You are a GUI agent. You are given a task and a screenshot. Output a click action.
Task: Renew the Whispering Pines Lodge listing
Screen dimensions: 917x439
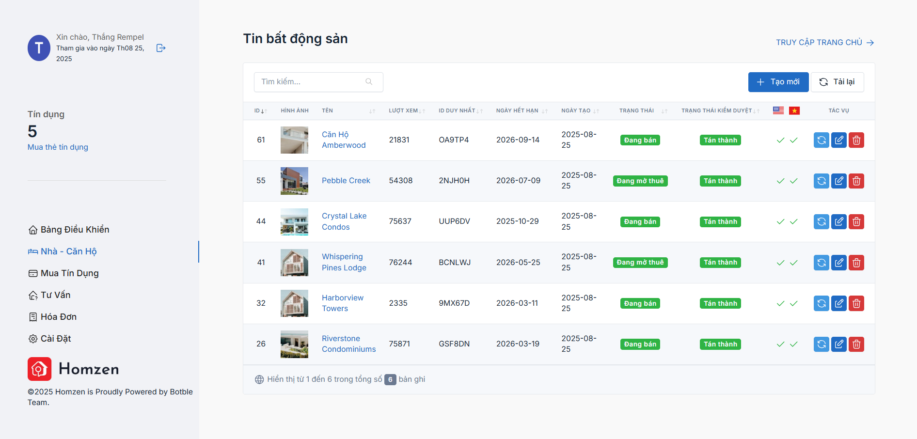[x=821, y=263]
